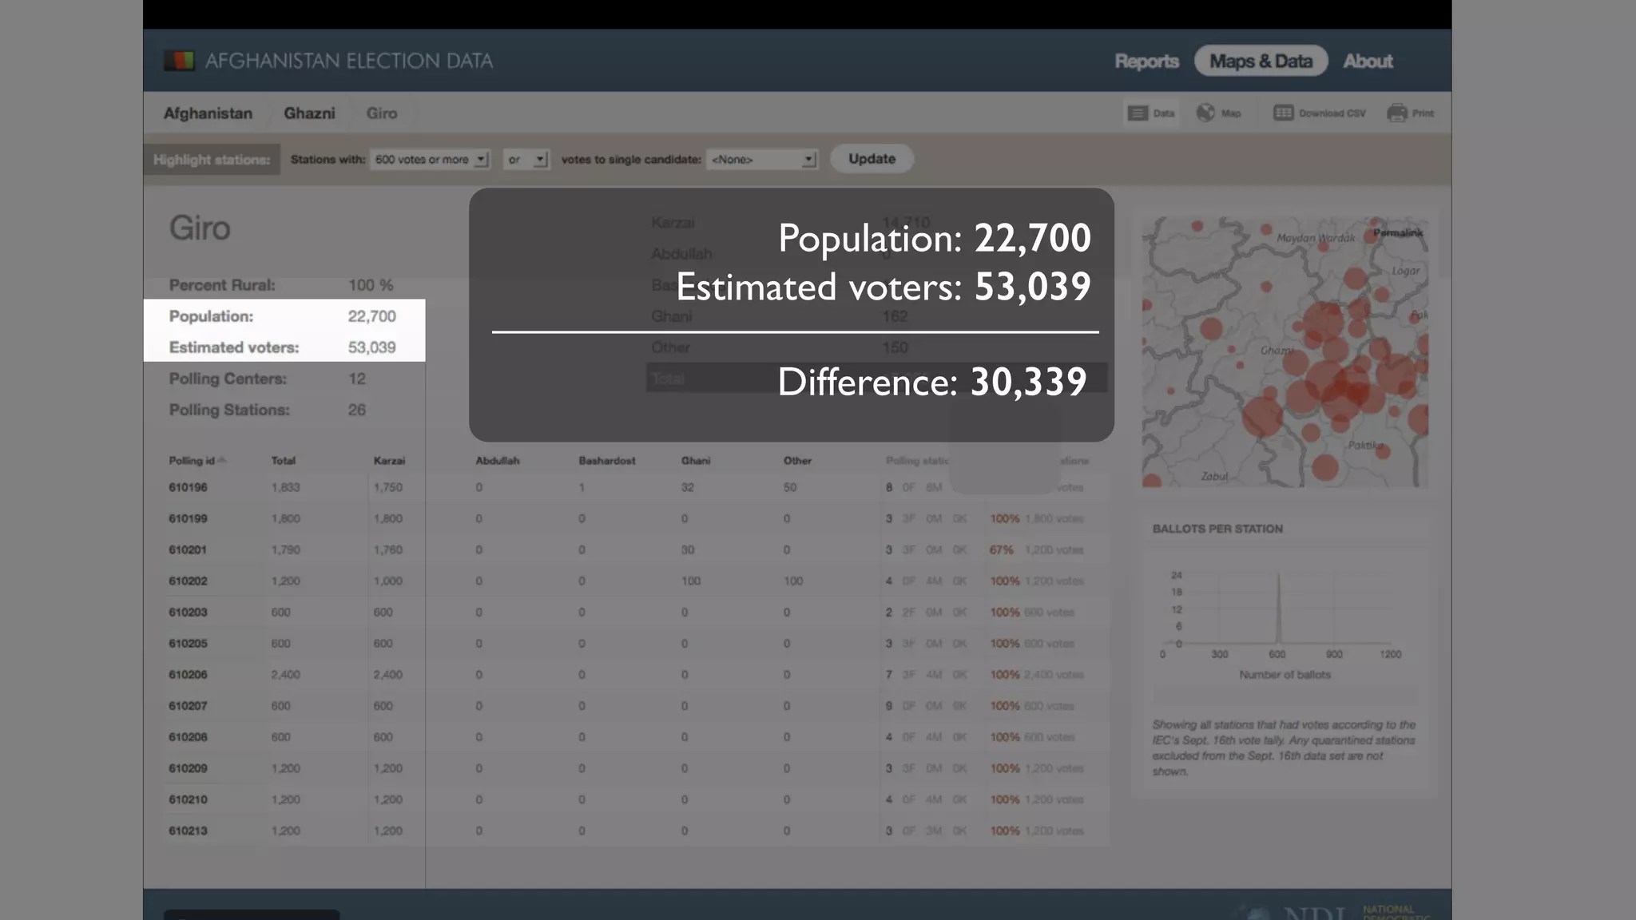This screenshot has height=920, width=1636.
Task: Click the Download CSV spreadsheet icon
Action: (x=1283, y=113)
